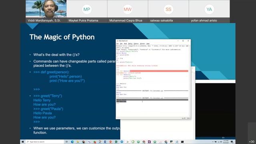This screenshot has width=256, height=144.
Task: Click the slide title The Magic of Python
Action: tap(62, 37)
